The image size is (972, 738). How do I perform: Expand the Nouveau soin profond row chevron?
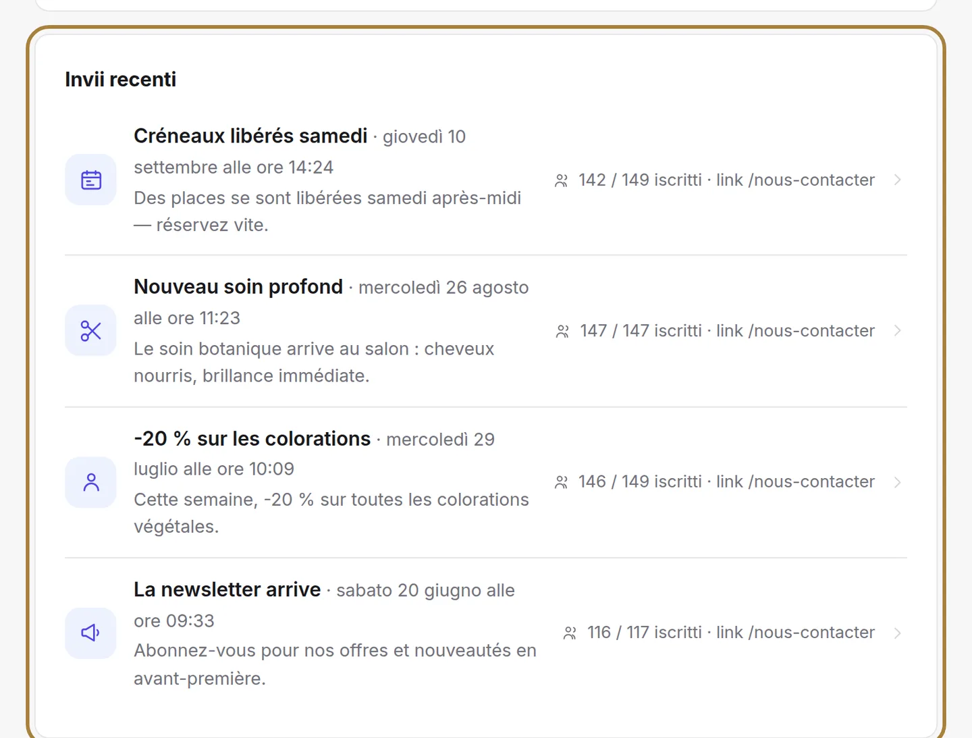(897, 331)
